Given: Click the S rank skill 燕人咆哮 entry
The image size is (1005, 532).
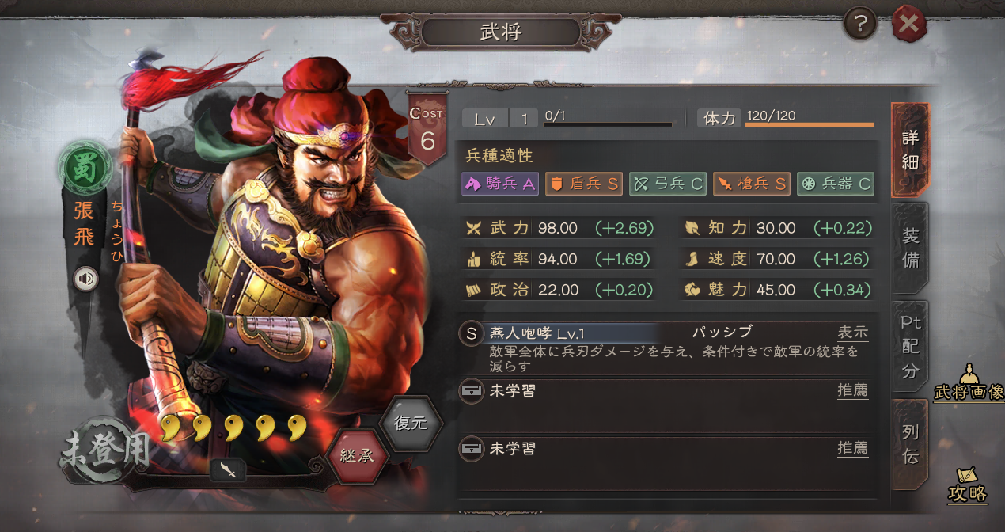Looking at the screenshot, I should [x=666, y=348].
